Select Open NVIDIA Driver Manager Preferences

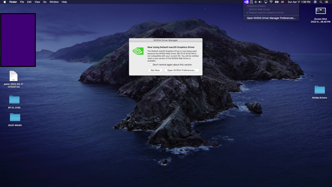pos(271,18)
